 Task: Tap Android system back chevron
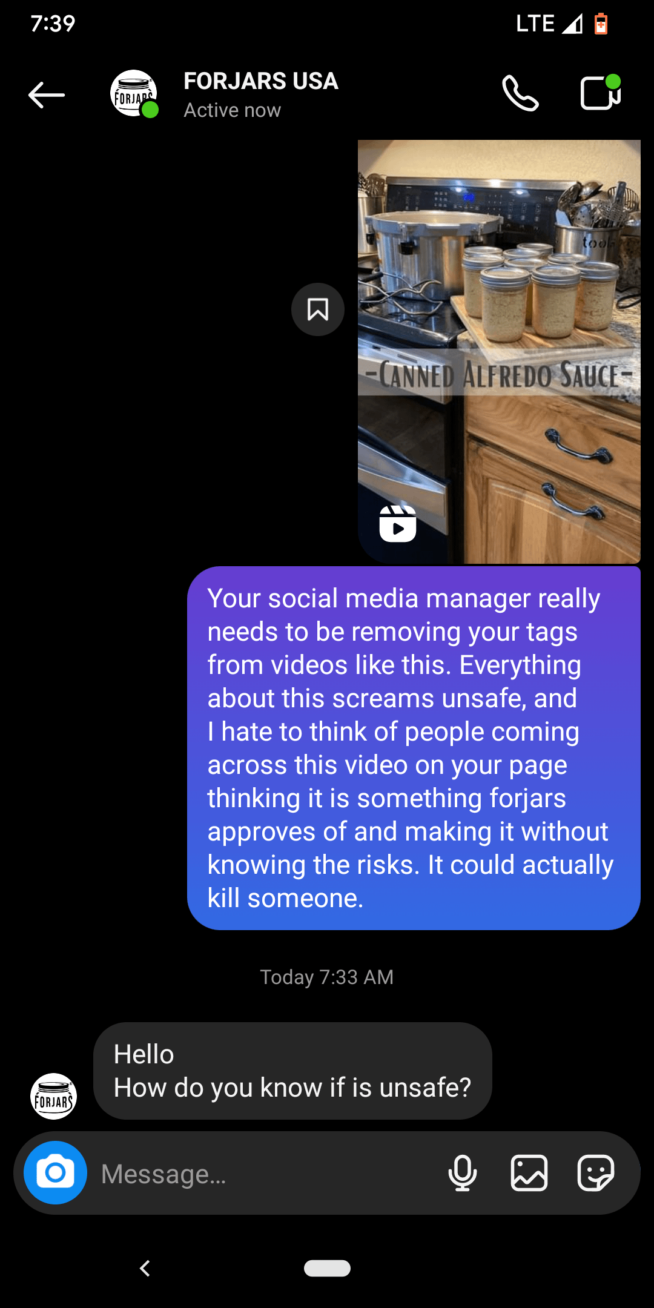coord(145,1268)
